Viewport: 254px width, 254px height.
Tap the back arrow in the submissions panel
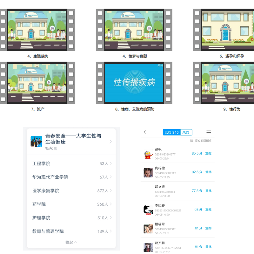coord(145,132)
